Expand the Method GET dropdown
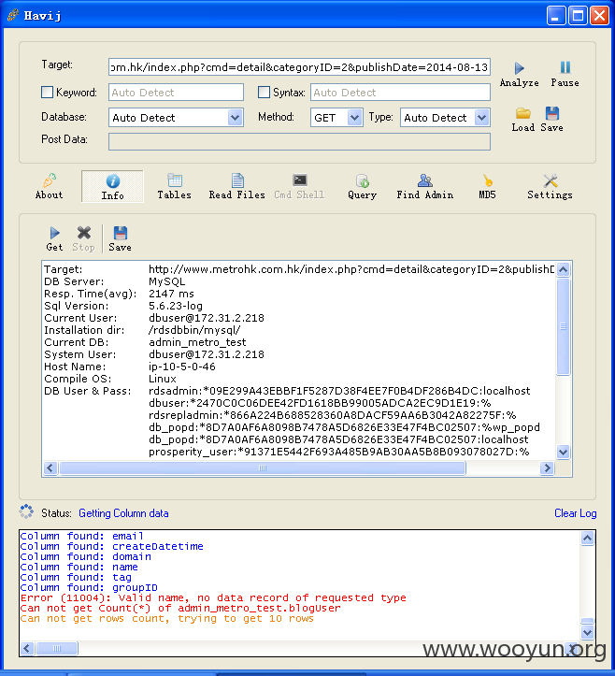The image size is (615, 676). click(x=354, y=117)
